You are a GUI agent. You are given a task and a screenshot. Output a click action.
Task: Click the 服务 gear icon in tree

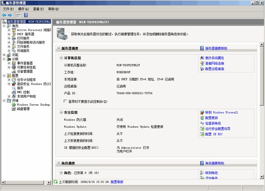(14, 88)
